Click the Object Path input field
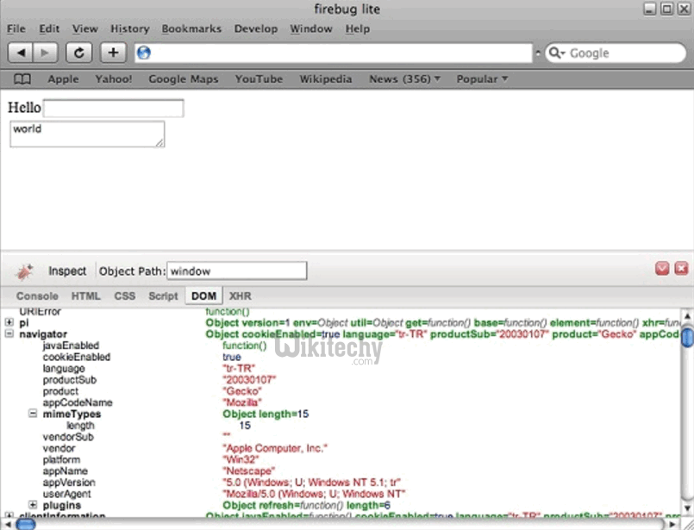Screen dimensions: 694x530 click(236, 271)
